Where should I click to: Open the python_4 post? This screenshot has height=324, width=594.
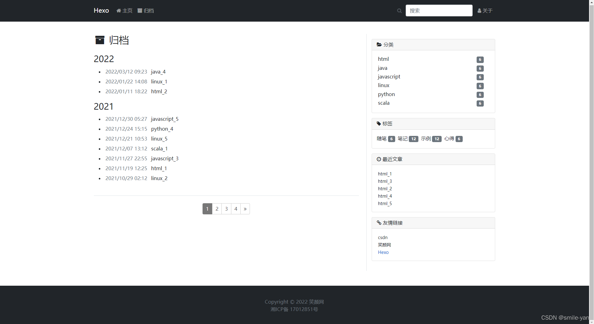pyautogui.click(x=162, y=129)
